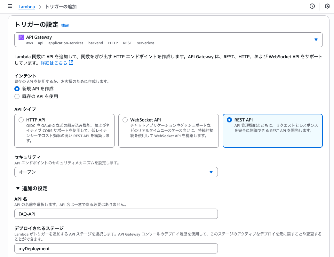
Task: Click the 'REST' tag under API Gateway
Action: [127, 43]
